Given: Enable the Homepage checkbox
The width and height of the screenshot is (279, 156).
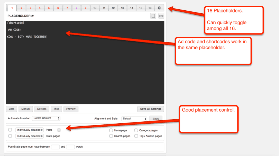Looking at the screenshot, I should tap(111, 130).
